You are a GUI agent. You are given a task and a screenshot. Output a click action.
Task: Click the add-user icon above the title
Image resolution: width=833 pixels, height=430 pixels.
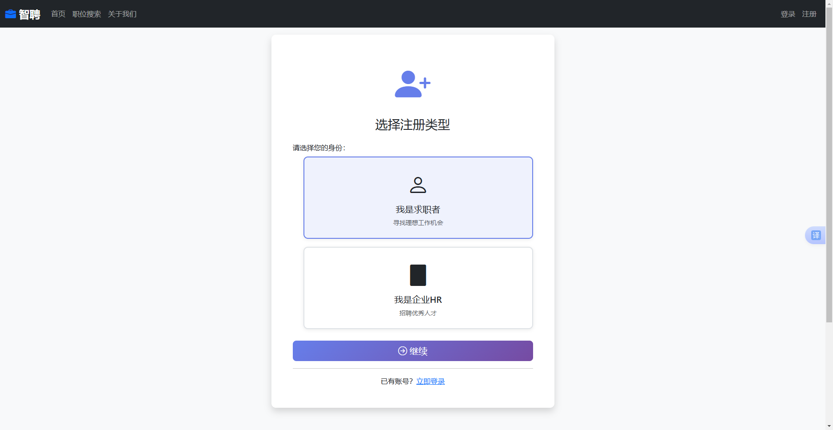pyautogui.click(x=412, y=84)
